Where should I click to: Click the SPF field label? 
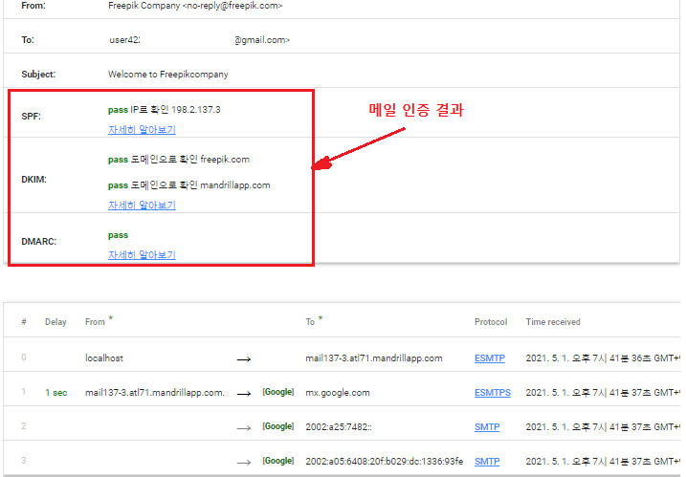[x=31, y=117]
